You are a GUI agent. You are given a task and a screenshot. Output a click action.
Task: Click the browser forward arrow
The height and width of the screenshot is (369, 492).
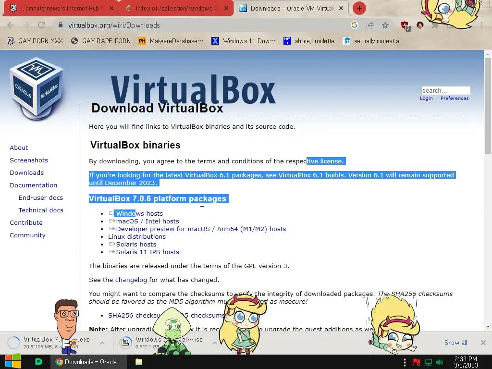click(26, 25)
